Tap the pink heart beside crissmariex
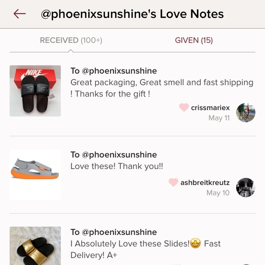The width and height of the screenshot is (265, 265). point(184,107)
